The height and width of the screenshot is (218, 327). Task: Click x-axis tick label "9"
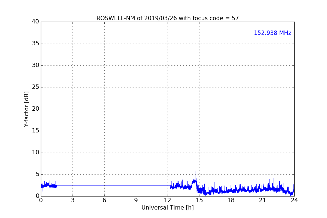click(136, 200)
